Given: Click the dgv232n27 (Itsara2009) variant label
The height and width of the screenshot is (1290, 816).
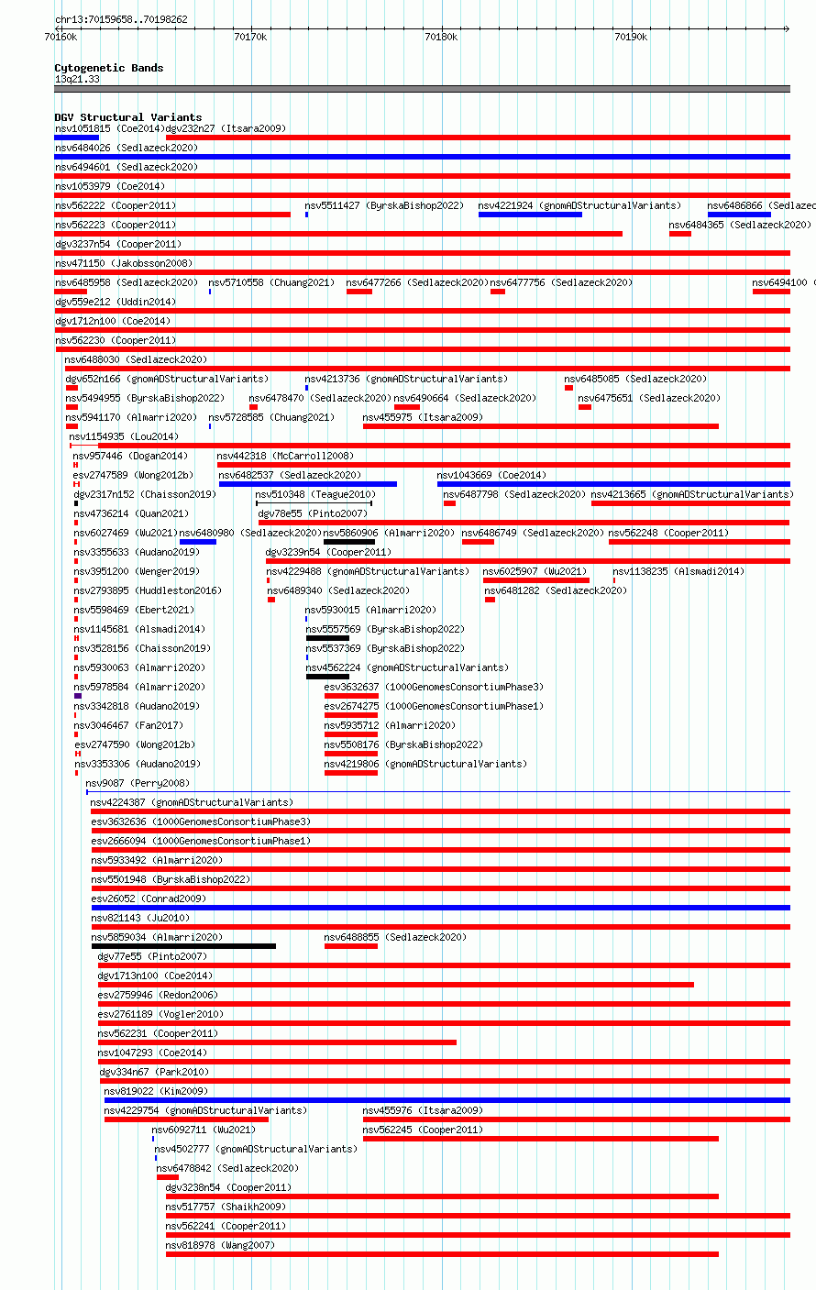Looking at the screenshot, I should [226, 128].
